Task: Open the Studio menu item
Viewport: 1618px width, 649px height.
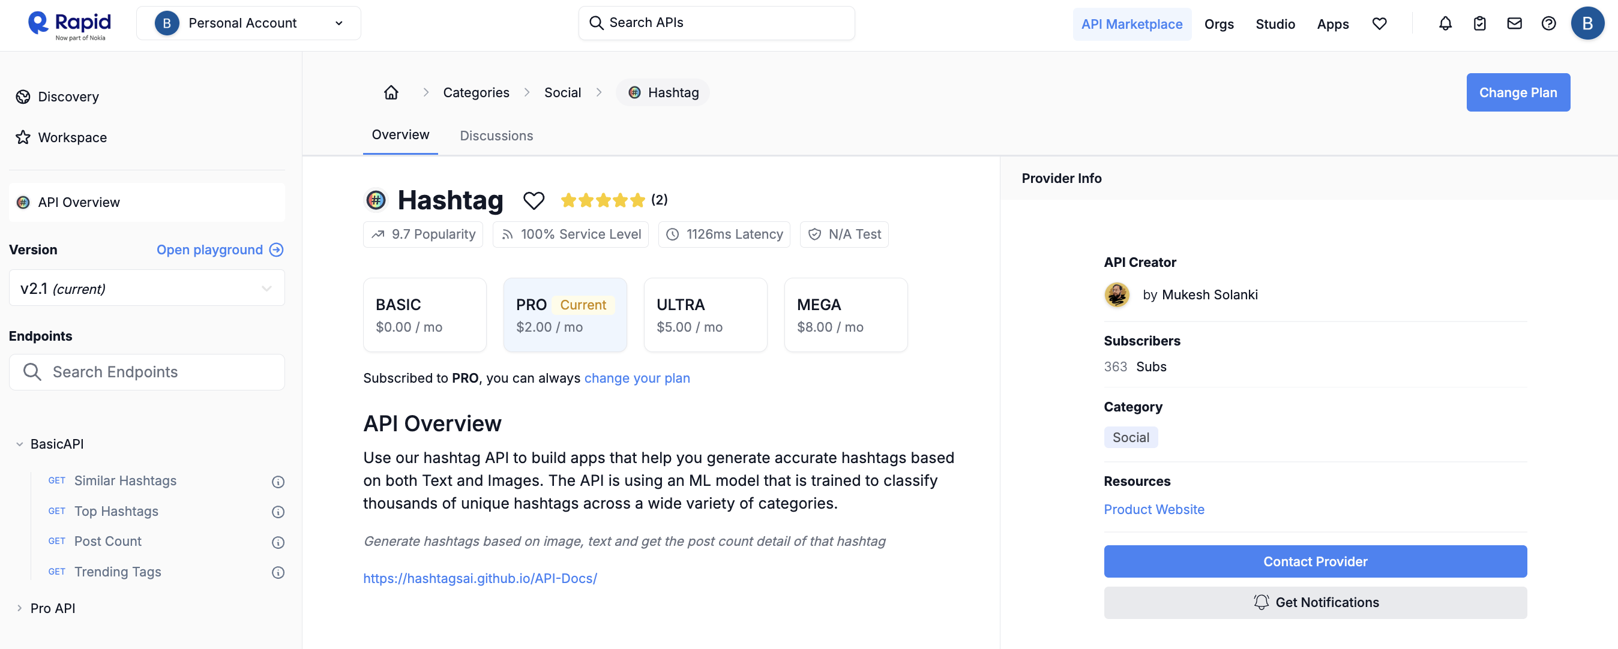Action: [x=1275, y=24]
